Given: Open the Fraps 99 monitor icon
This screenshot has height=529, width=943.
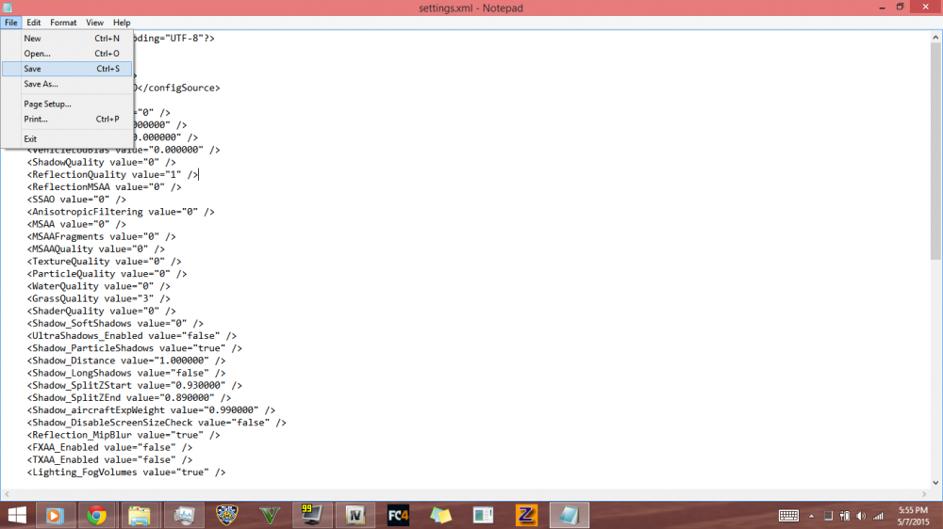Looking at the screenshot, I should point(311,515).
